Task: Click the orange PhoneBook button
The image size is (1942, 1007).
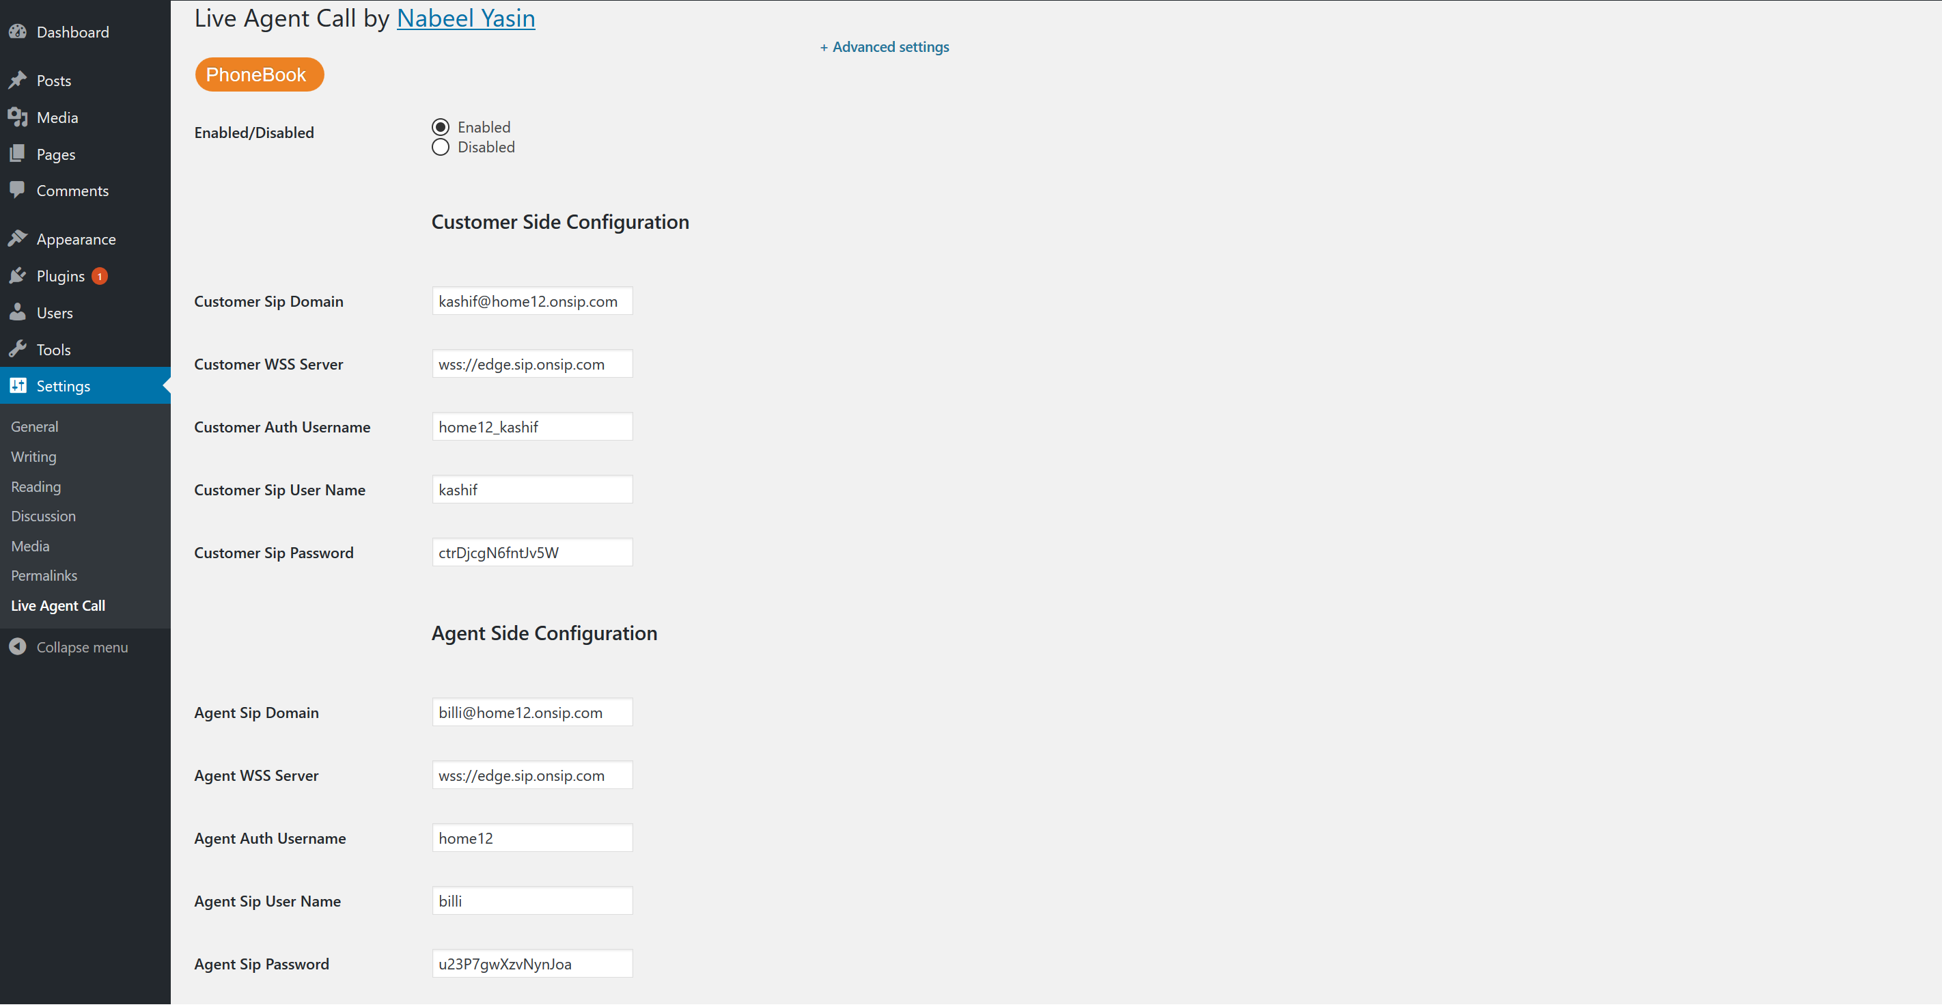Action: pyautogui.click(x=260, y=74)
